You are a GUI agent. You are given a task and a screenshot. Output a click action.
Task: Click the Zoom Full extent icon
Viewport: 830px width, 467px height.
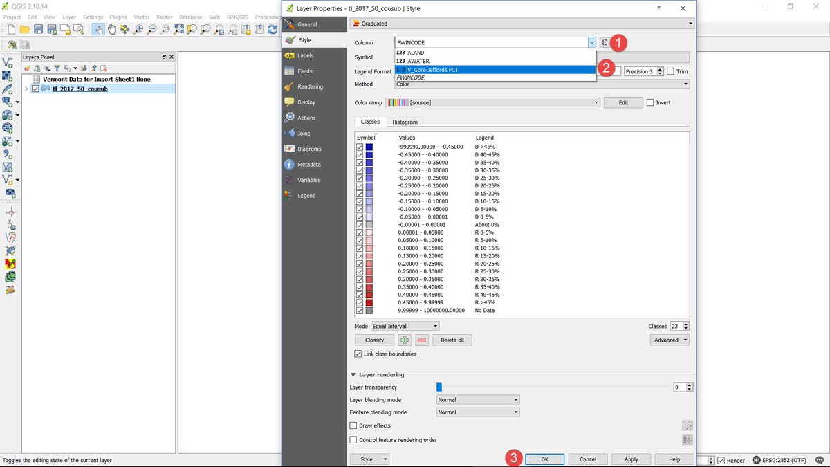coord(179,29)
